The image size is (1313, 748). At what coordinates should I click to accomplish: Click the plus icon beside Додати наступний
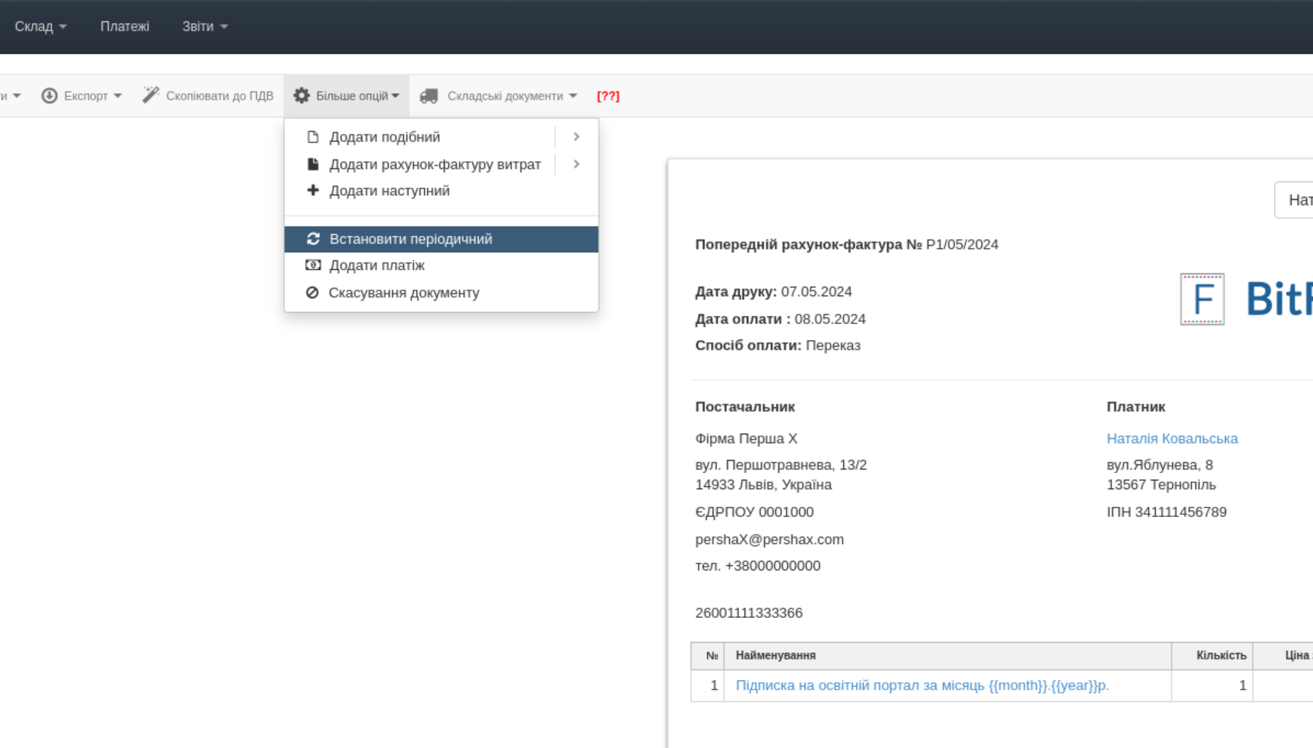(313, 191)
